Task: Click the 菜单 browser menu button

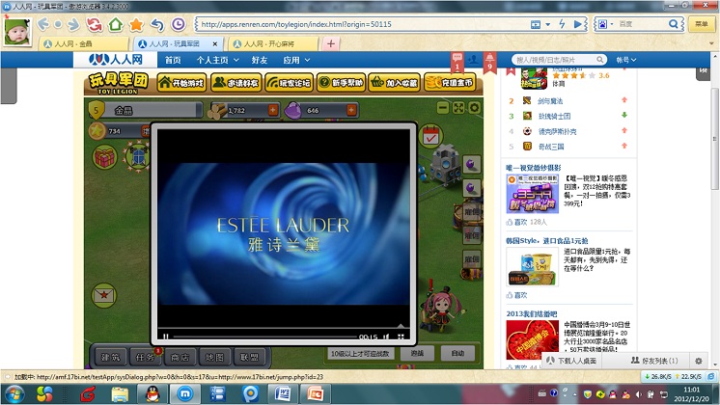Action: 701,24
